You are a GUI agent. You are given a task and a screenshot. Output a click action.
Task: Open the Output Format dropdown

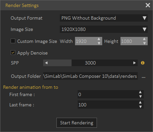(104, 18)
